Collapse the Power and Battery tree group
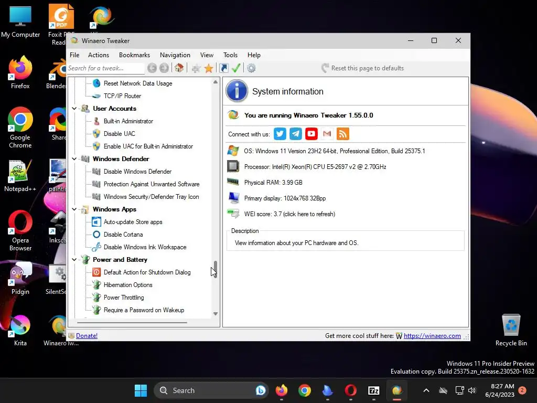The height and width of the screenshot is (403, 537). pyautogui.click(x=74, y=259)
